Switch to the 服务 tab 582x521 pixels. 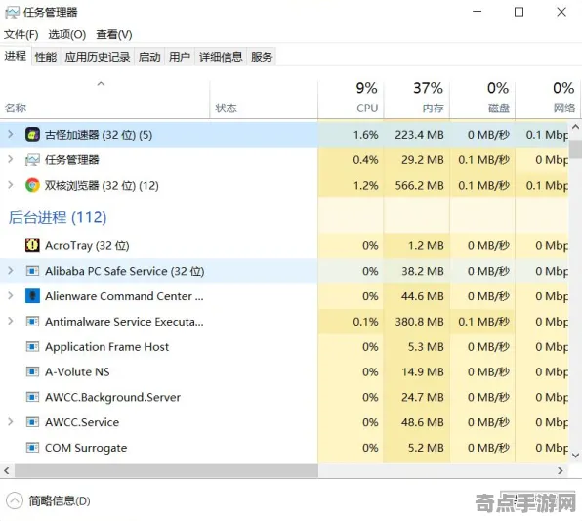pos(262,57)
